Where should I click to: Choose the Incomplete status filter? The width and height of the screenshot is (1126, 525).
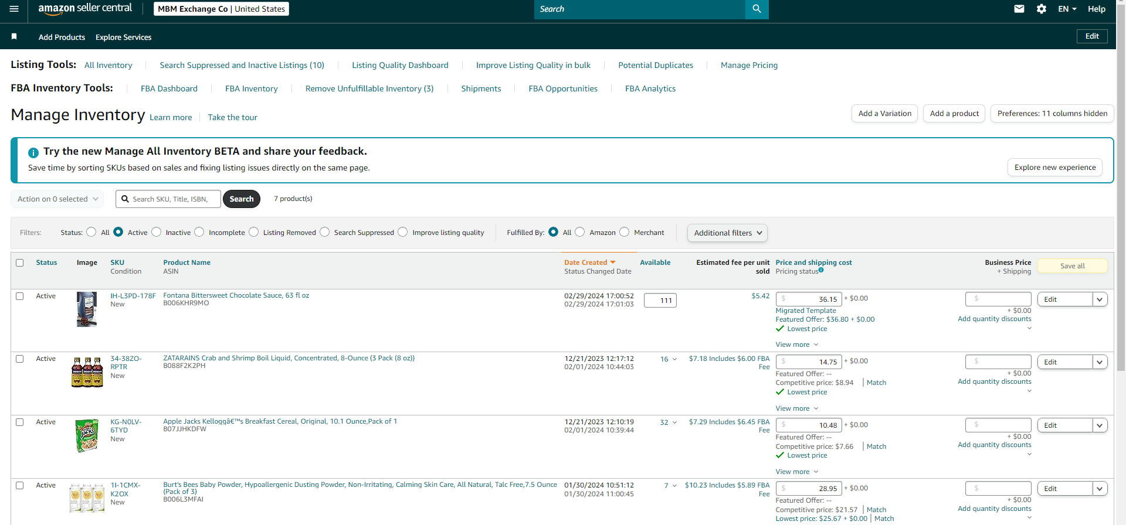coord(199,232)
